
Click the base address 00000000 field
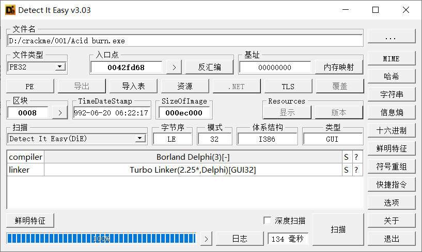[x=275, y=67]
